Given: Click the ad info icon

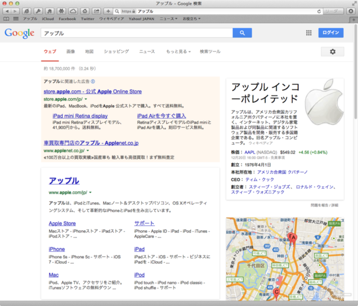Looking at the screenshot, I should click(93, 81).
